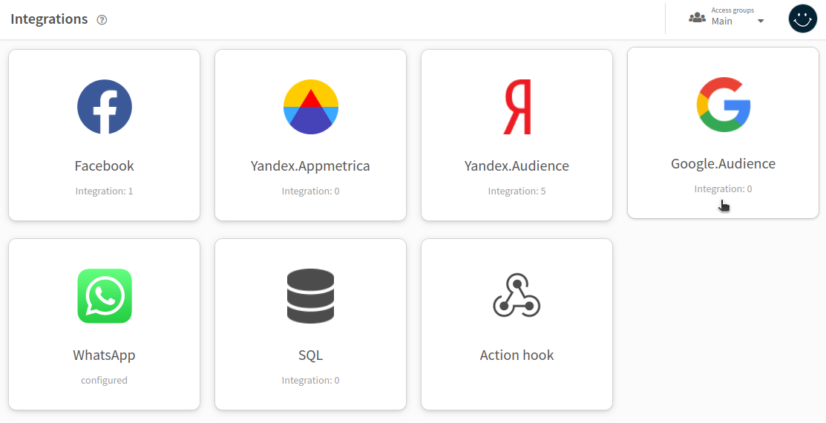Open the Facebook integration title
826x423 pixels.
pos(105,166)
